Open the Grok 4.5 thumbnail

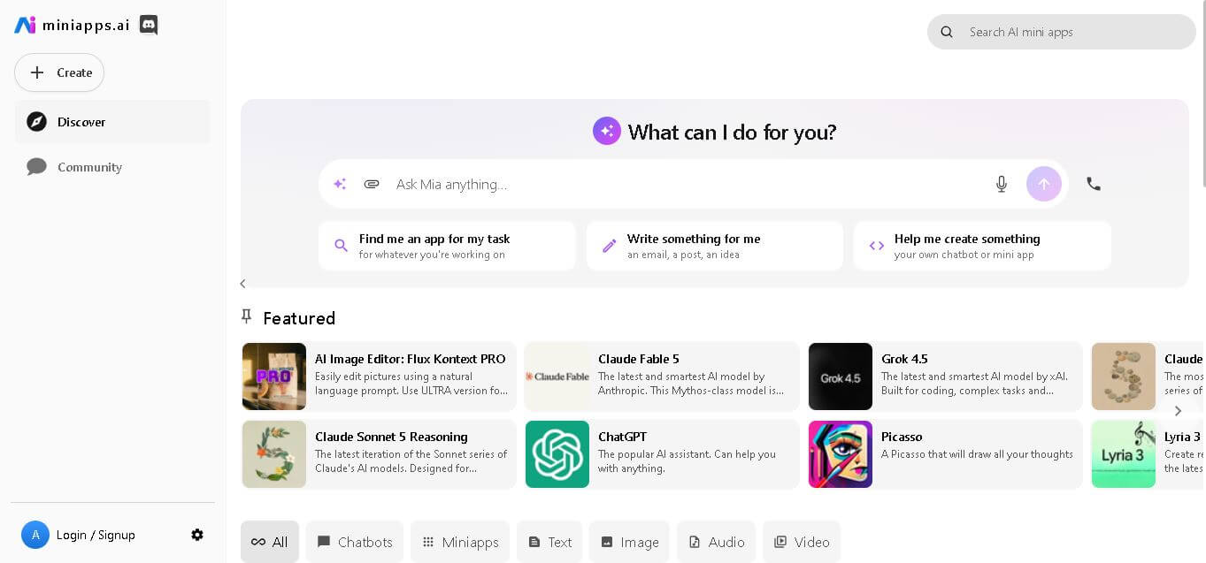841,377
